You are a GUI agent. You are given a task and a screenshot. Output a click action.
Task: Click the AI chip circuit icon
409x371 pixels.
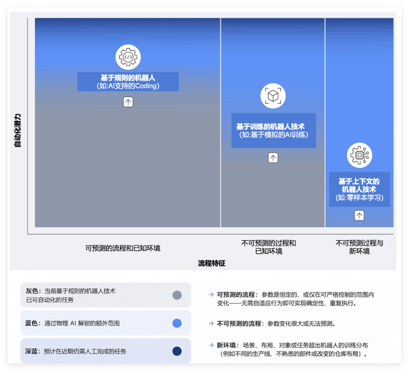(x=359, y=155)
